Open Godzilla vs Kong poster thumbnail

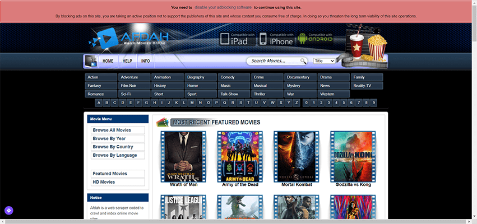point(353,157)
